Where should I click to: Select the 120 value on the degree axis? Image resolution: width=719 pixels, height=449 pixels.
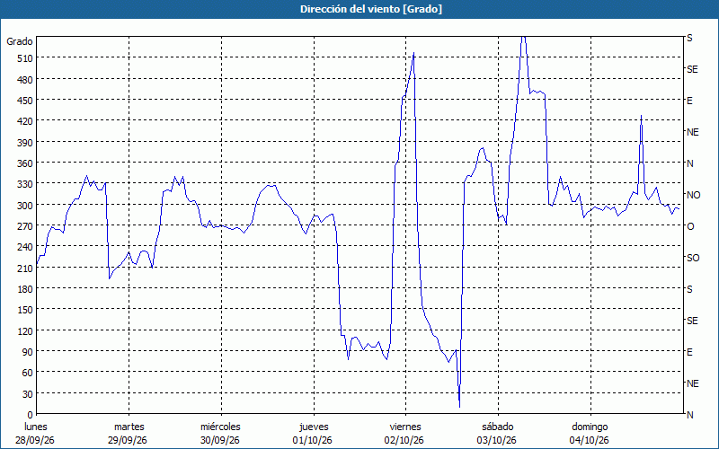(x=25, y=331)
